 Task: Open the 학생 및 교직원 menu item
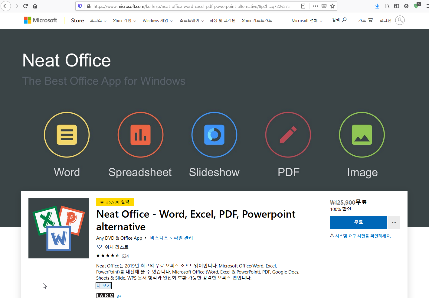click(222, 21)
